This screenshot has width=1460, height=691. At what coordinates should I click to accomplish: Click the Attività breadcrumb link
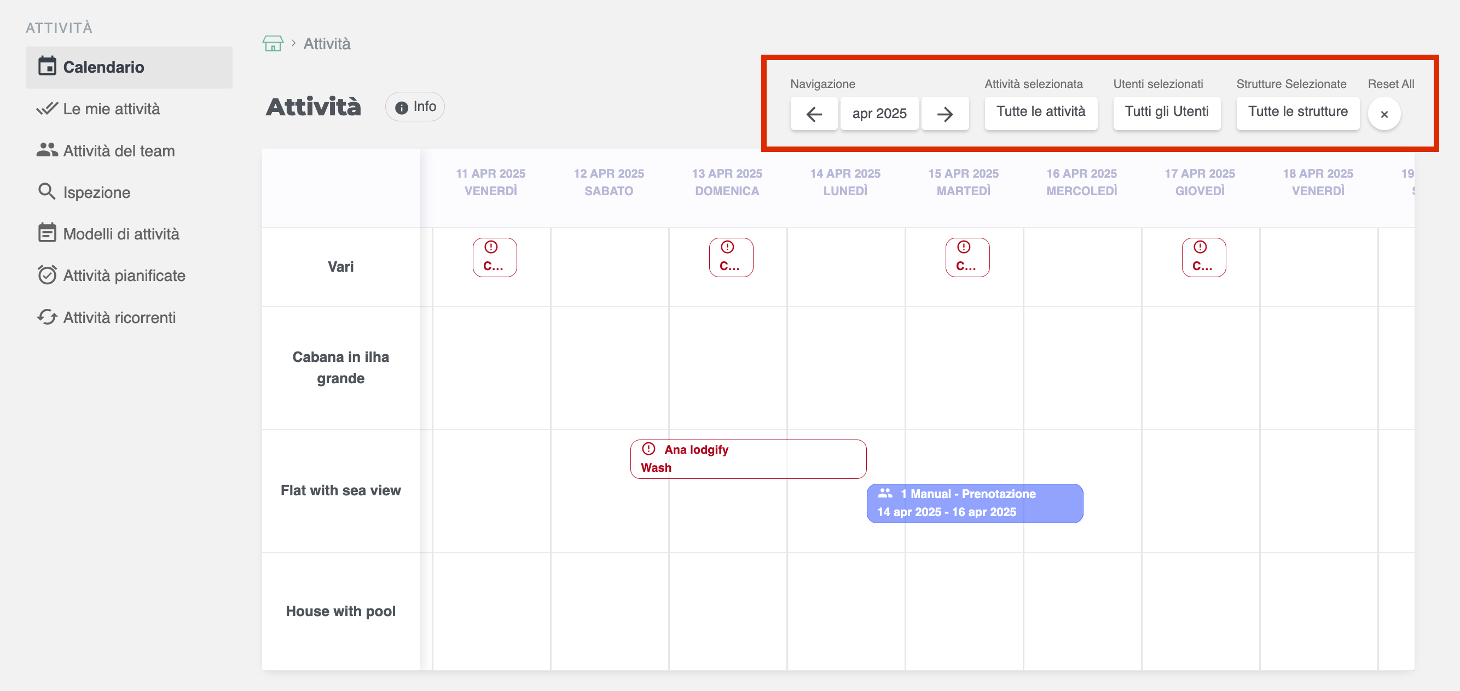(327, 44)
